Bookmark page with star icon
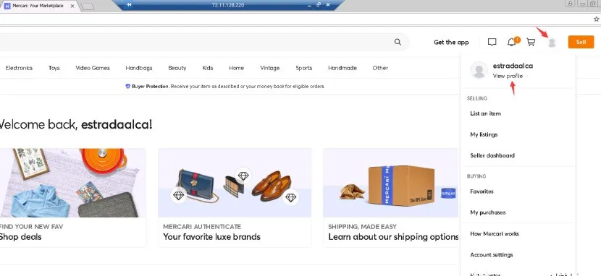The image size is (601, 276). click(x=597, y=19)
